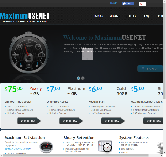The height and width of the screenshot is (157, 166).
Task: Click the vertical scrollbar thumb
Action: point(164,51)
